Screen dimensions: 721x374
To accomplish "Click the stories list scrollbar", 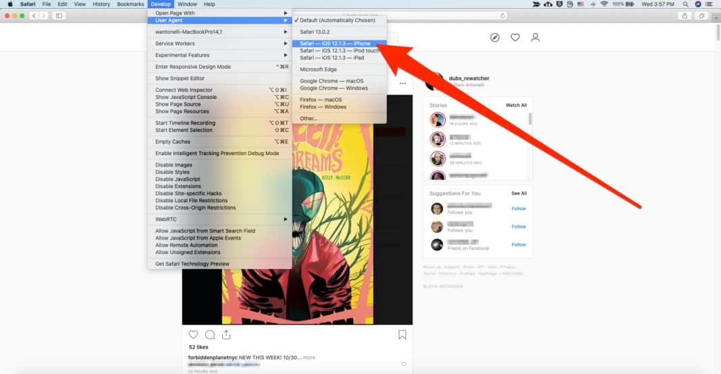I will tap(530, 119).
